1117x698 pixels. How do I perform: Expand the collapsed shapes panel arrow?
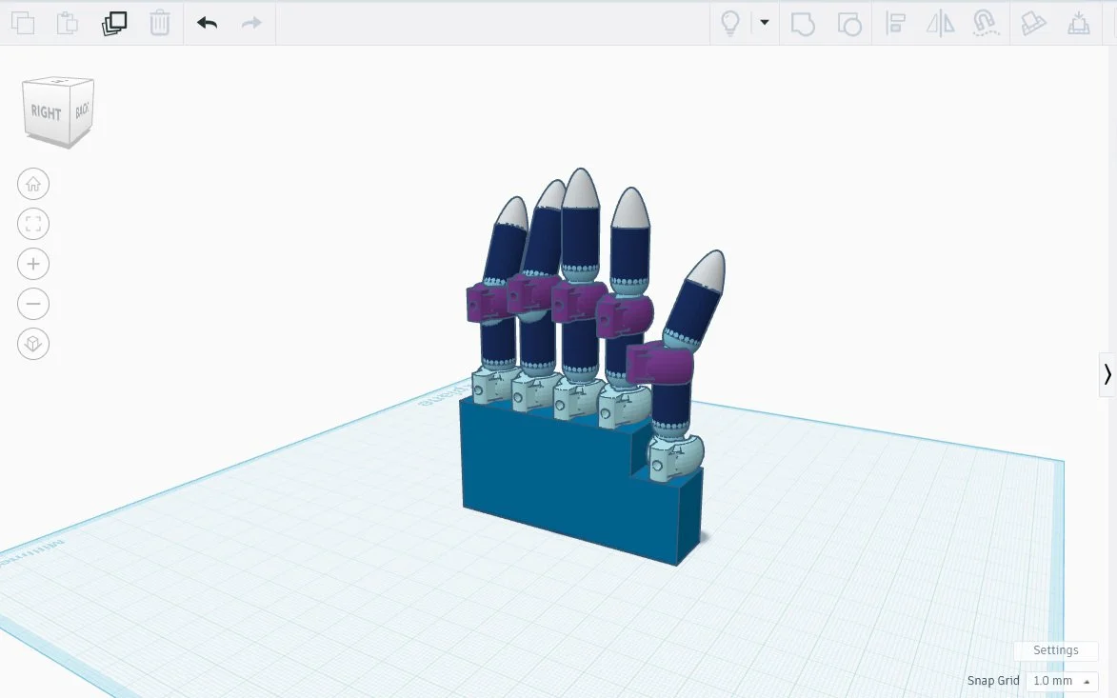[1107, 374]
